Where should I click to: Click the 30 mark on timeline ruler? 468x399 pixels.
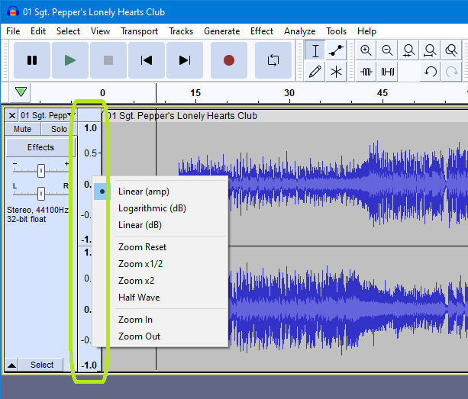tap(289, 93)
